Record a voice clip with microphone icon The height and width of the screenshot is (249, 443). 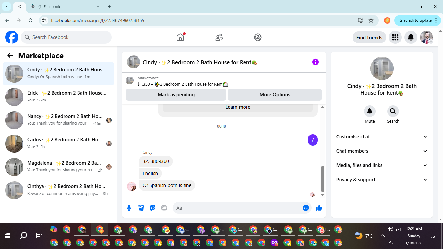click(129, 208)
